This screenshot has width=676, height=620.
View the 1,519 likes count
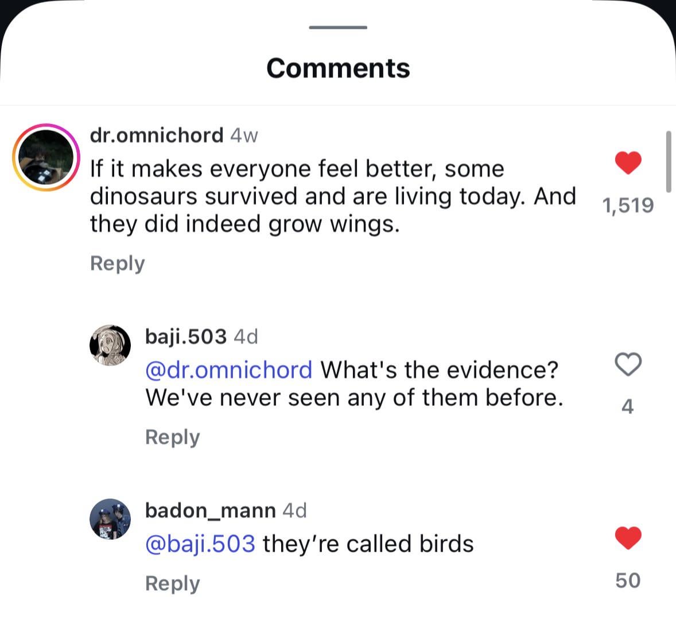(628, 205)
